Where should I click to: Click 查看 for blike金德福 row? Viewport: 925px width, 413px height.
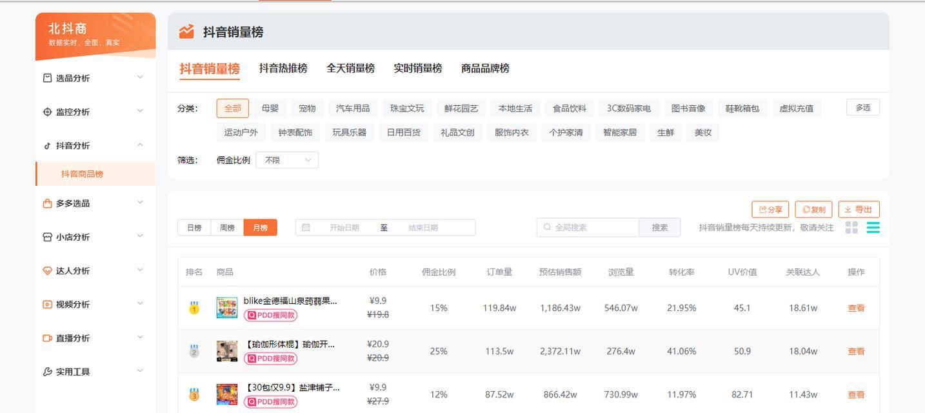[x=856, y=308]
